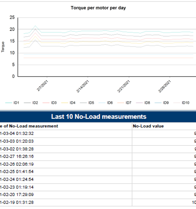Viewport: 196px width, 209px height.
Task: Click the 10 y-axis tick label
Action: [x=12, y=53]
